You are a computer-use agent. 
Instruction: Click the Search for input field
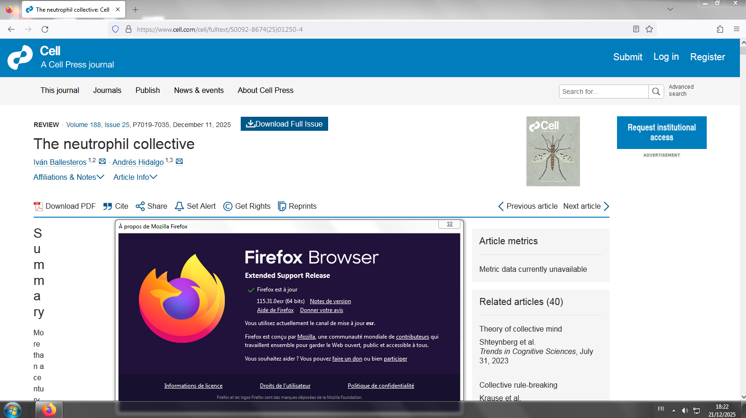pyautogui.click(x=604, y=92)
